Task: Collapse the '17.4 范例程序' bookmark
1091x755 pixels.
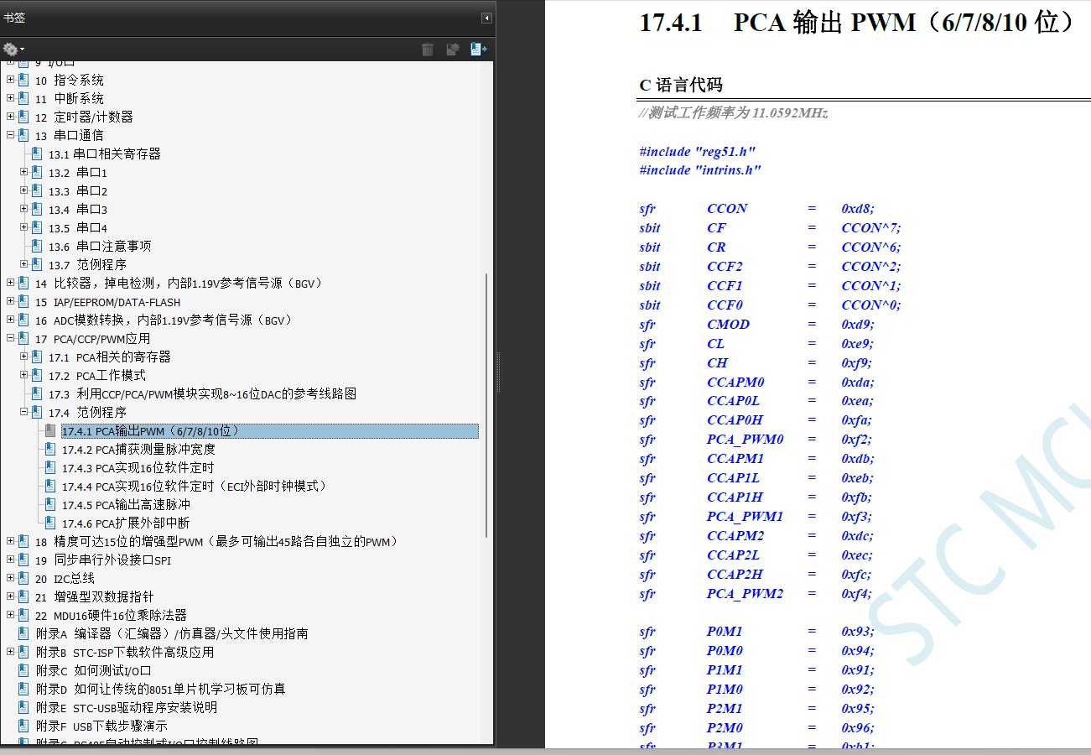Action: point(24,412)
